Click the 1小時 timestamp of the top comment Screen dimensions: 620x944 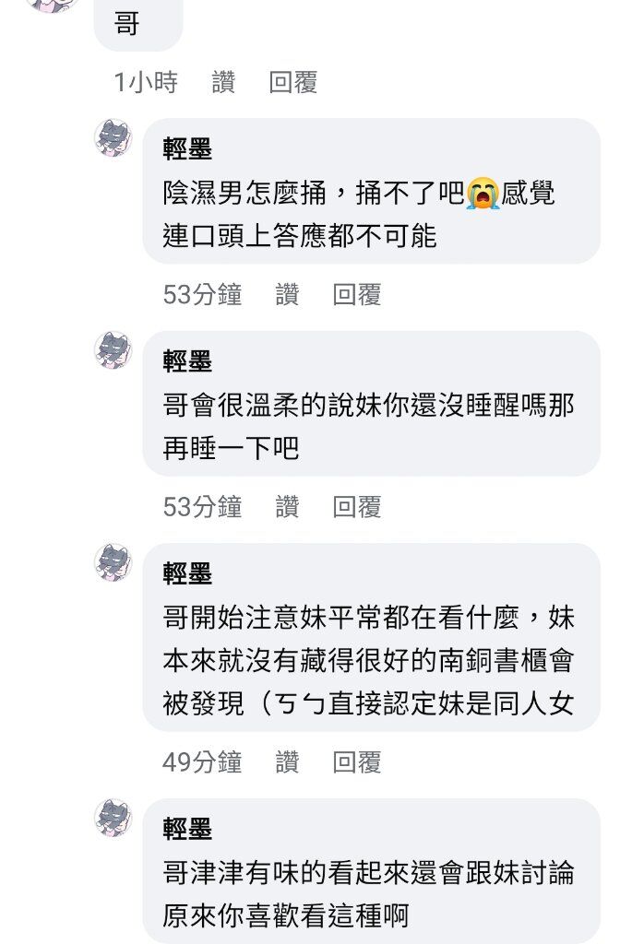coord(146,82)
